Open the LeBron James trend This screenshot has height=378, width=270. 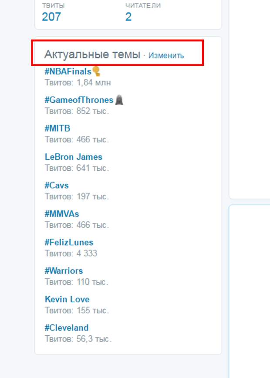[74, 157]
